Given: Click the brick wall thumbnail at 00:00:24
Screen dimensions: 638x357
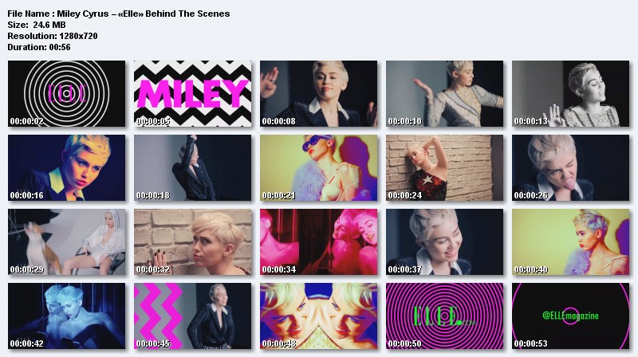Looking at the screenshot, I should 444,167.
